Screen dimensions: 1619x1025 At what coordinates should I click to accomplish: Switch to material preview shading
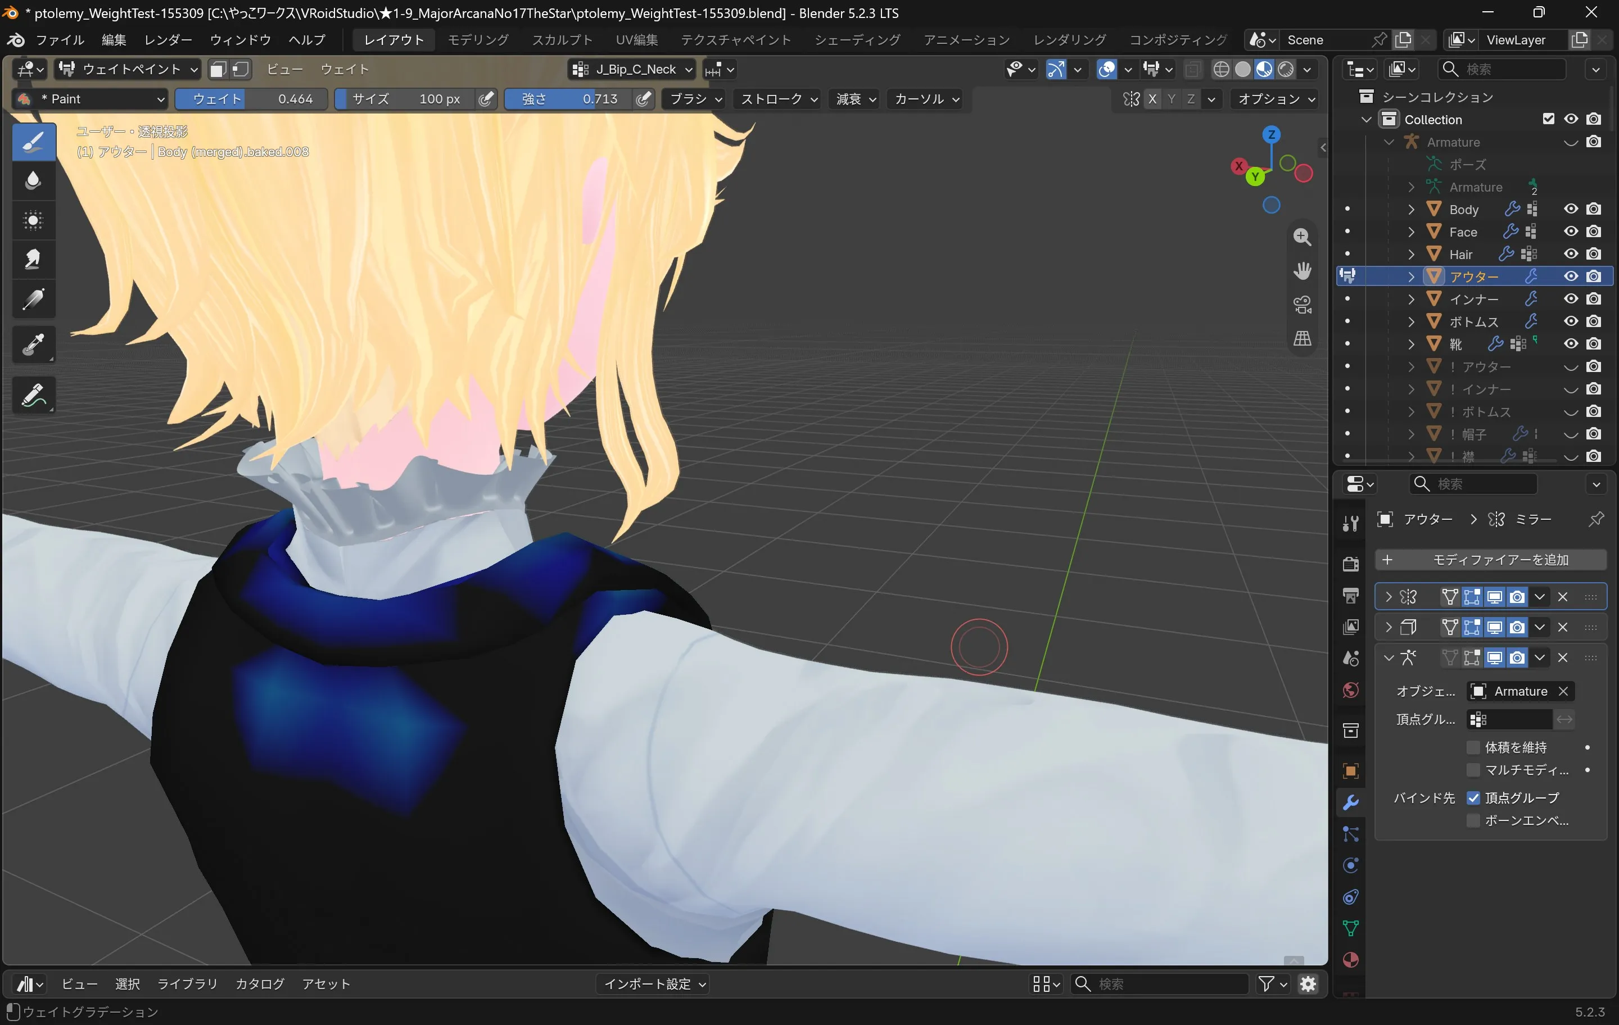pyautogui.click(x=1265, y=69)
